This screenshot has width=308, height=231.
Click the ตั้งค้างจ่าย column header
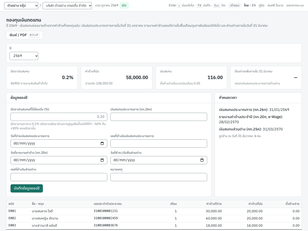pos(292,204)
